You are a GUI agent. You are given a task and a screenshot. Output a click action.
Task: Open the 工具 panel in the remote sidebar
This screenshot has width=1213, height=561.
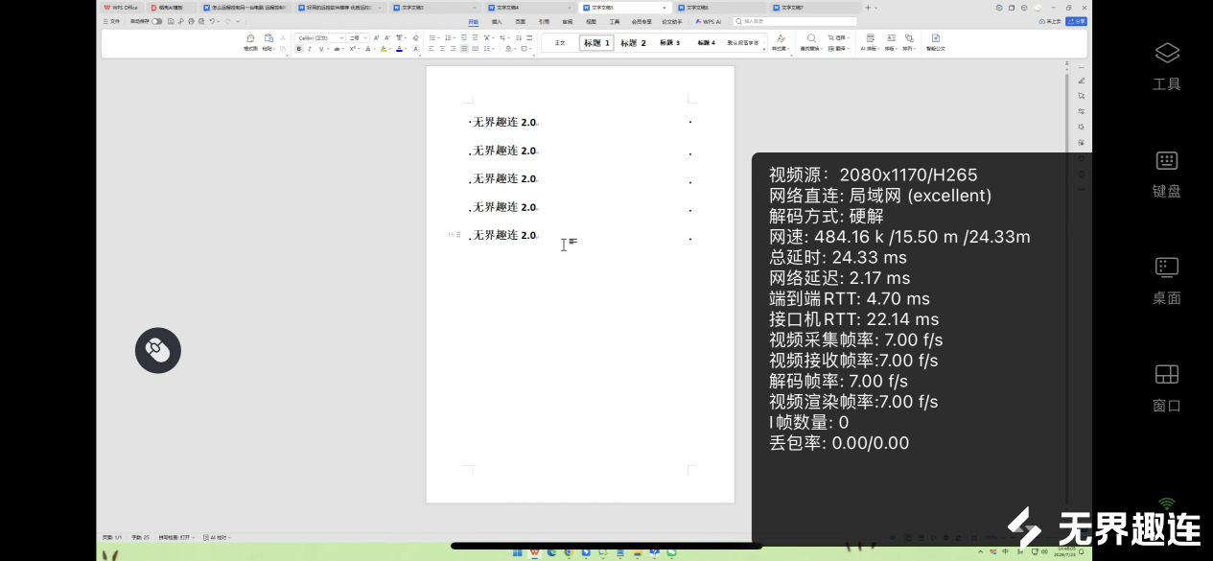point(1166,65)
